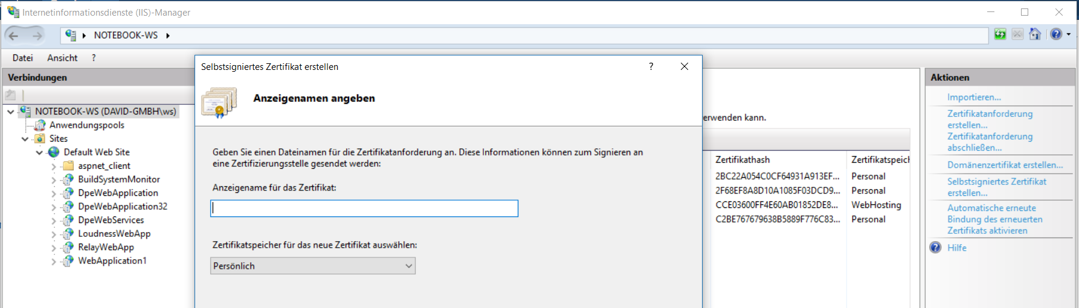Screen dimensions: 1079x308
Task: Click the green refresh page icon
Action: [1000, 34]
